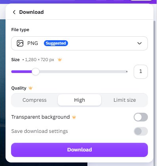This screenshot has width=157, height=166.
Task: Select the High quality option
Action: click(x=79, y=100)
